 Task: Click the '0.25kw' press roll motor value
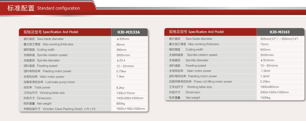click(x=265, y=81)
